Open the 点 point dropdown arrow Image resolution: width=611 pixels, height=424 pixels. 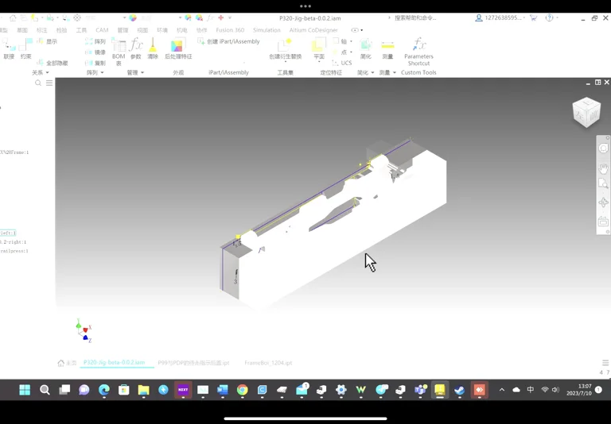tap(351, 52)
